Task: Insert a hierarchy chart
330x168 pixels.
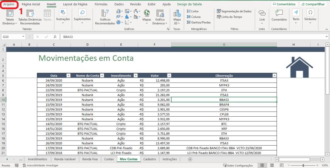Action: (x=128, y=11)
